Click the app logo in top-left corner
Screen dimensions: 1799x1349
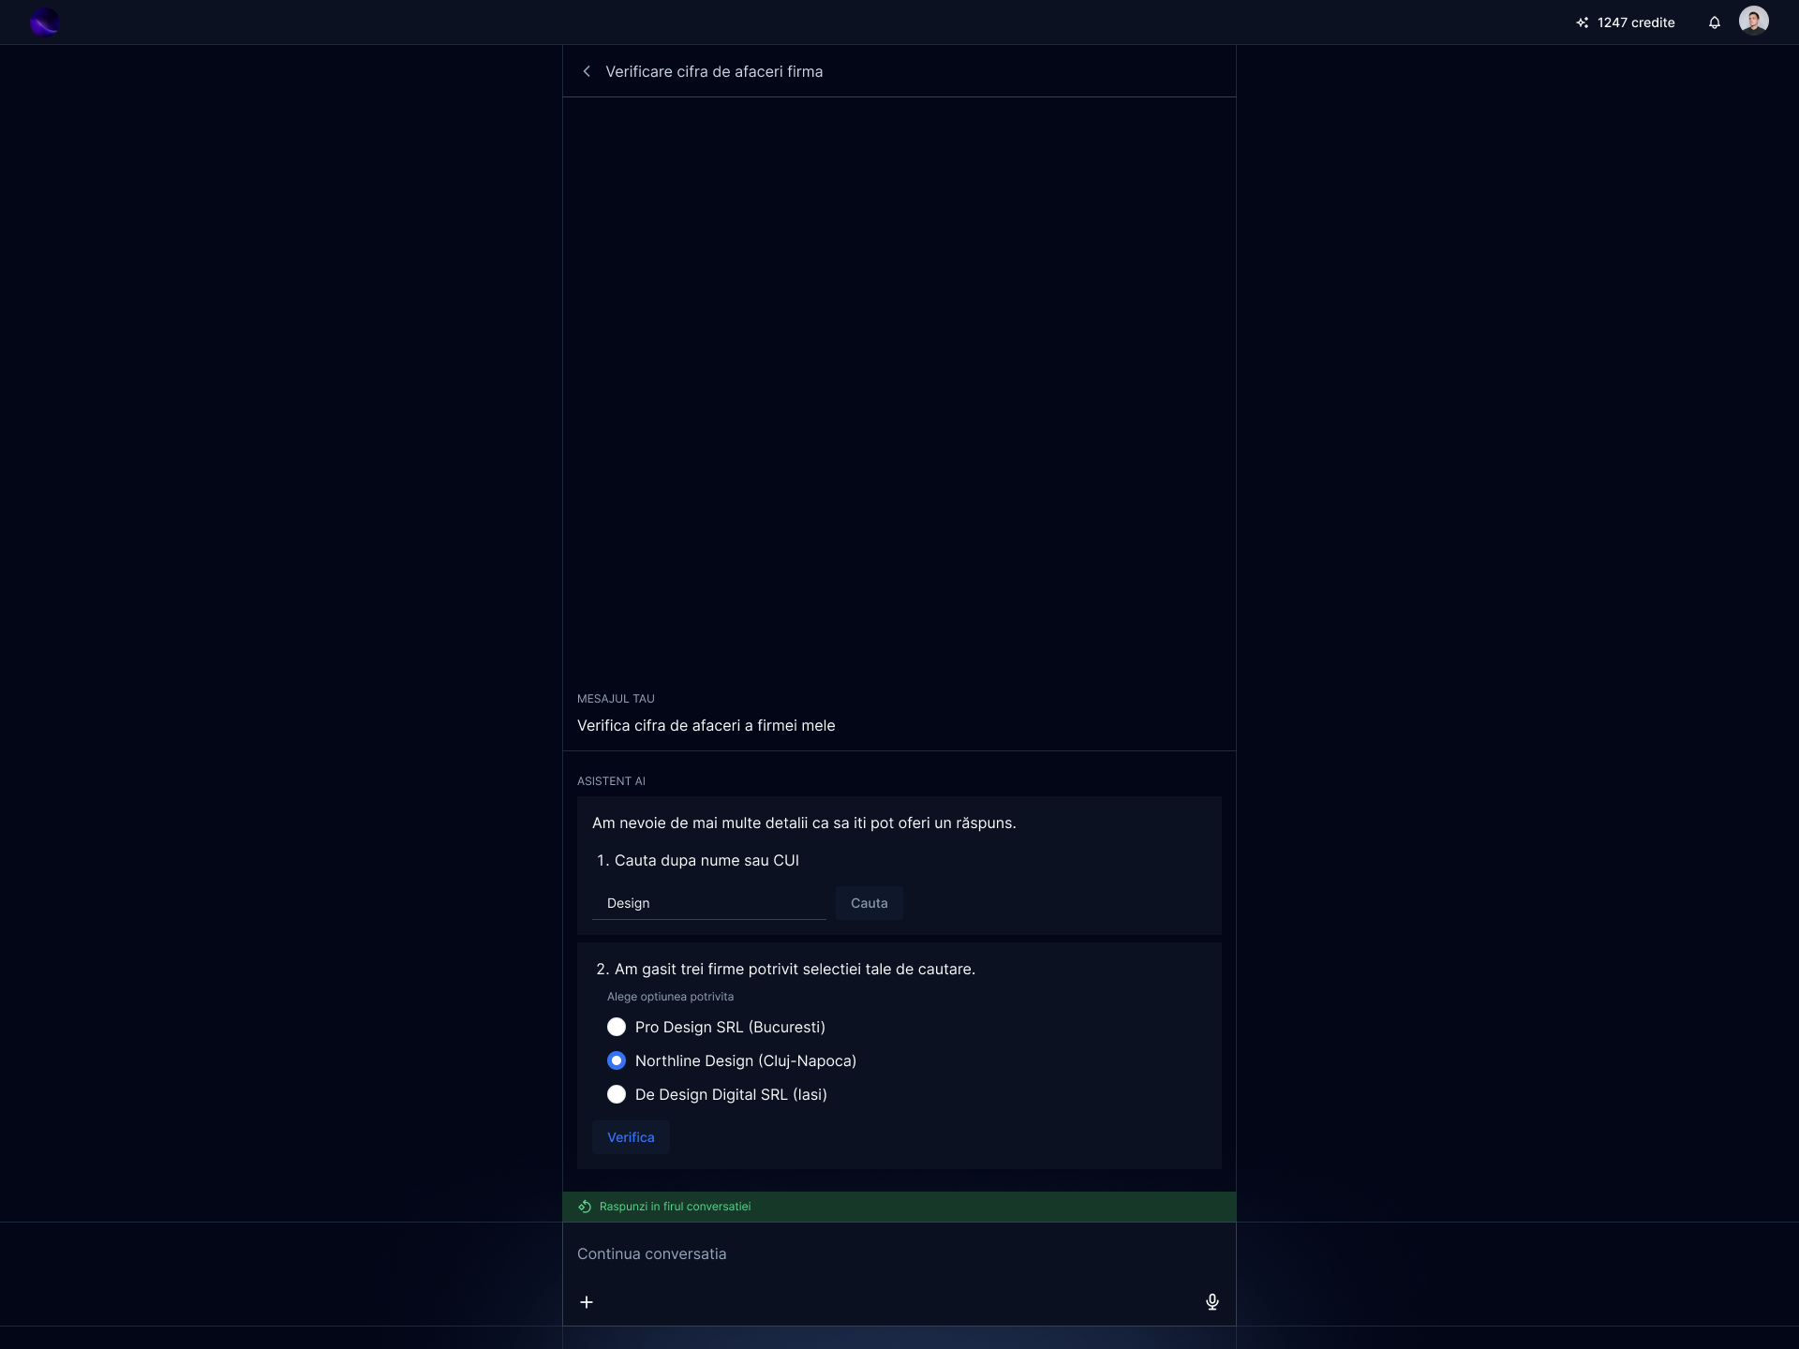(44, 22)
